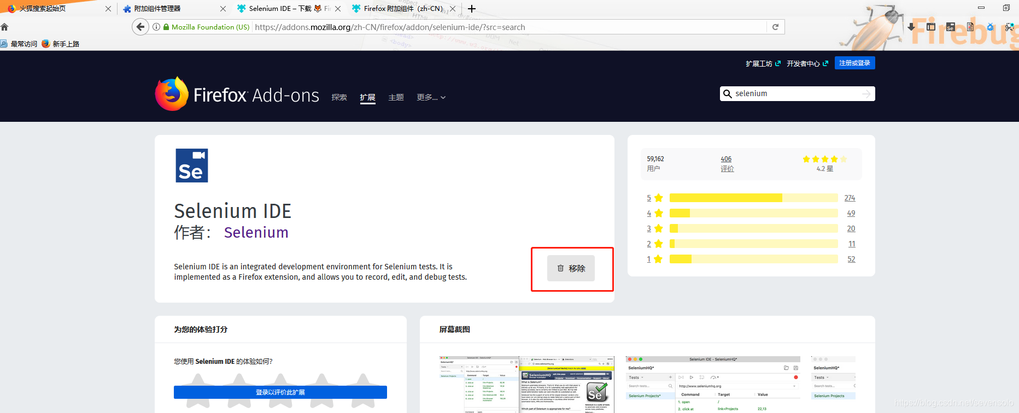Viewport: 1019px width, 413px height.
Task: Click the red document extension icon in the toolbar
Action: coord(971,27)
